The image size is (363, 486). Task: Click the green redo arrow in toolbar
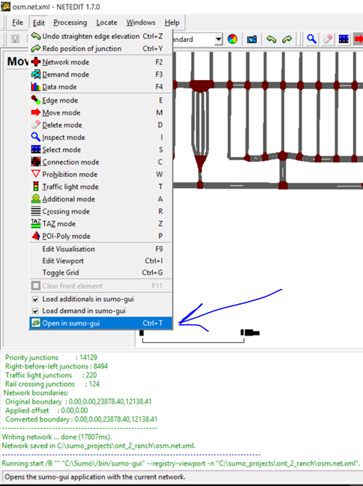click(287, 40)
